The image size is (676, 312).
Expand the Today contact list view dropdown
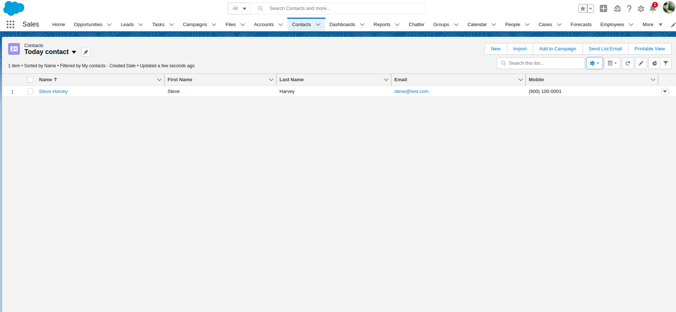click(74, 52)
